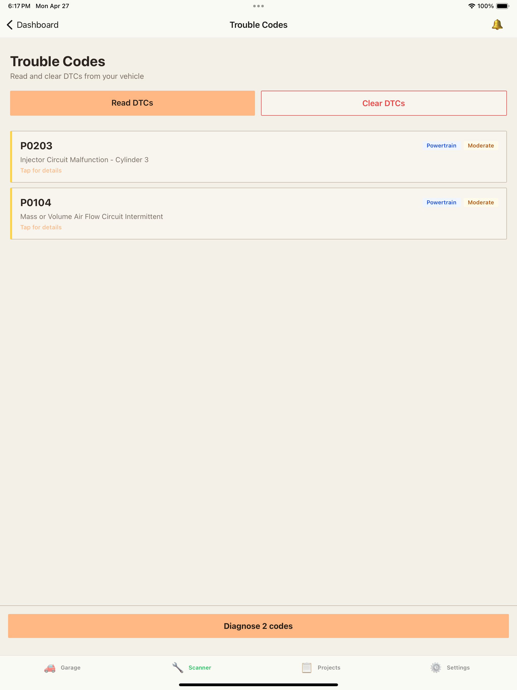Image resolution: width=517 pixels, height=690 pixels.
Task: Tap the wrench Scanner icon
Action: pos(178,668)
